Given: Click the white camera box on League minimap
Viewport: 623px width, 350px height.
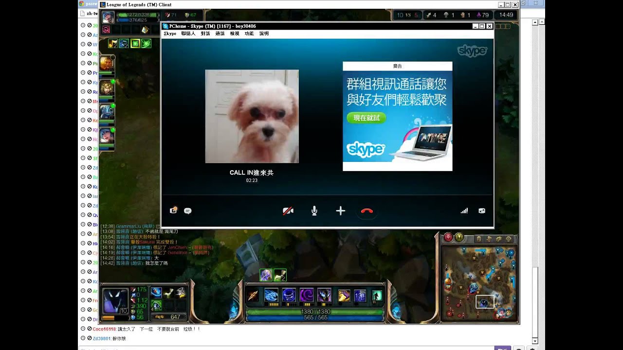Looking at the screenshot, I should tap(485, 302).
